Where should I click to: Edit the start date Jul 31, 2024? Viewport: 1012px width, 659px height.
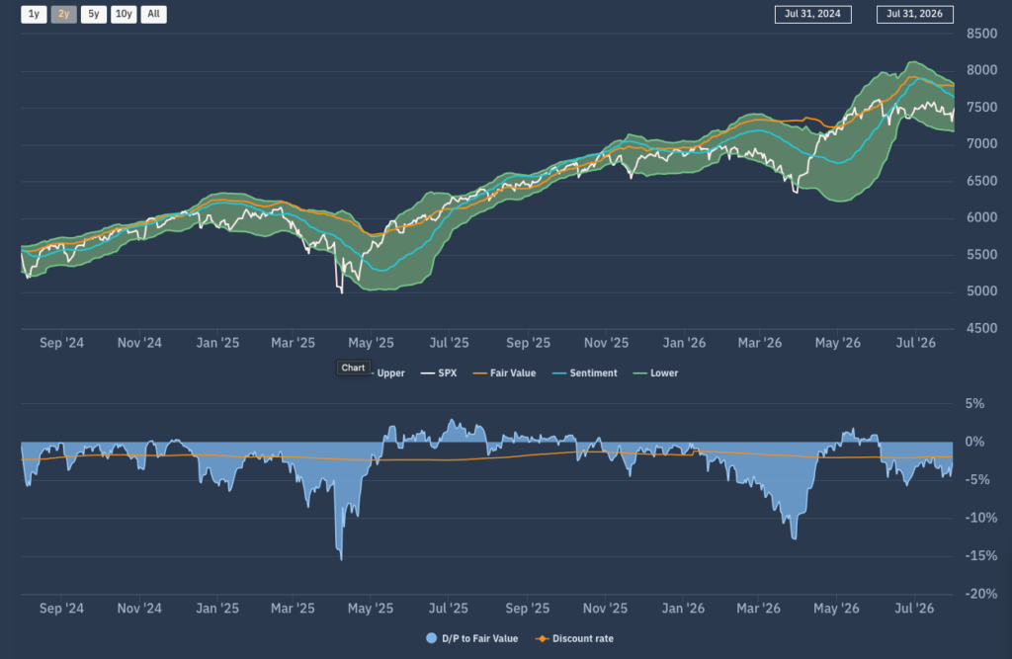coord(812,14)
